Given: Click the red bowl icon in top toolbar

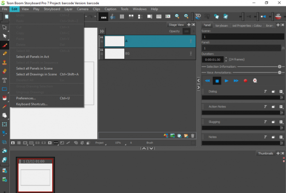Looking at the screenshot, I should pyautogui.click(x=278, y=17).
